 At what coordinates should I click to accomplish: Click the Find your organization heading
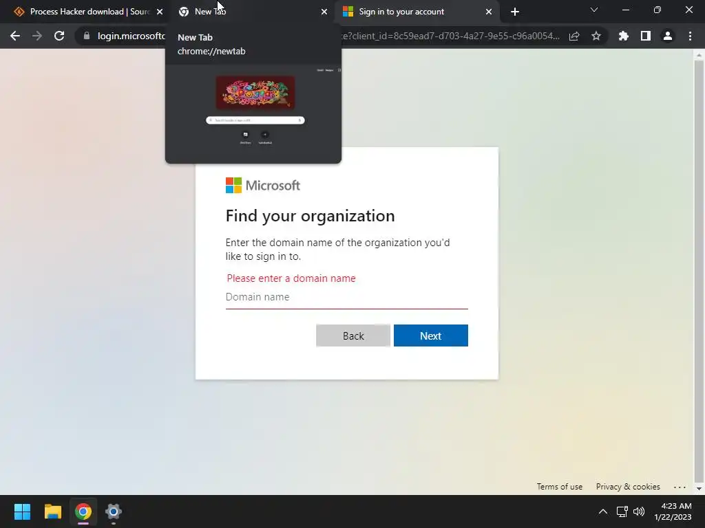311,216
